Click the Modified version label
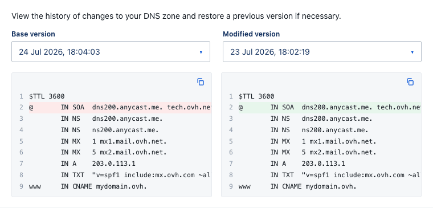Image resolution: width=433 pixels, height=208 pixels. 251,34
